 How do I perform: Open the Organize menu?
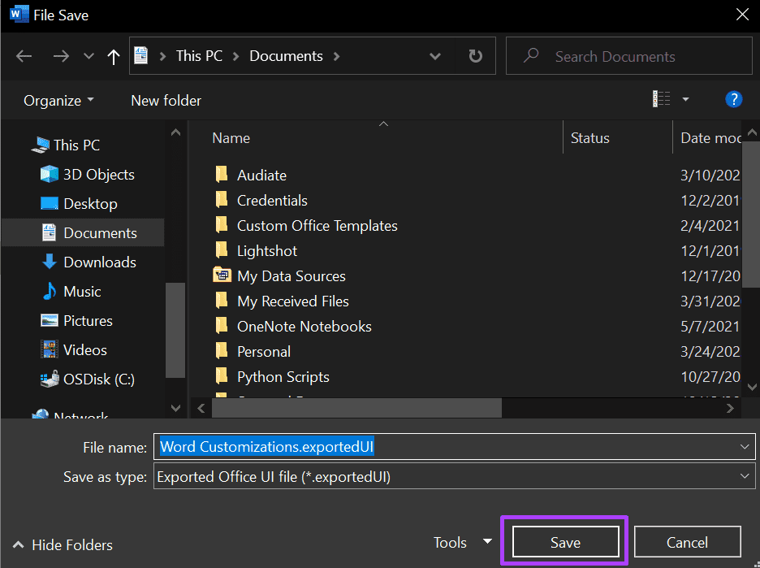click(x=58, y=100)
